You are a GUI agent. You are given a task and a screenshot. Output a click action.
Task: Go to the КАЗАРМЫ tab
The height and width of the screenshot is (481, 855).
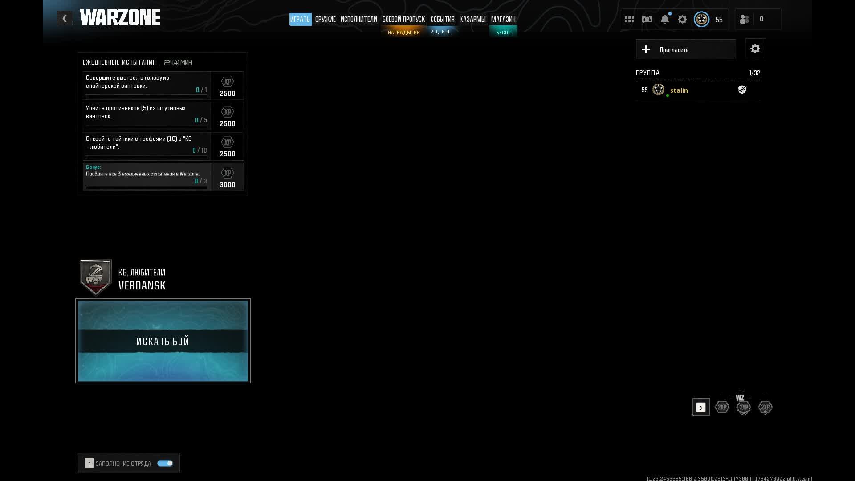coord(472,20)
